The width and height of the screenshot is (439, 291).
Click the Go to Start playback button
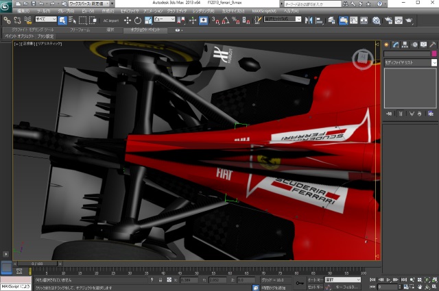click(372, 280)
